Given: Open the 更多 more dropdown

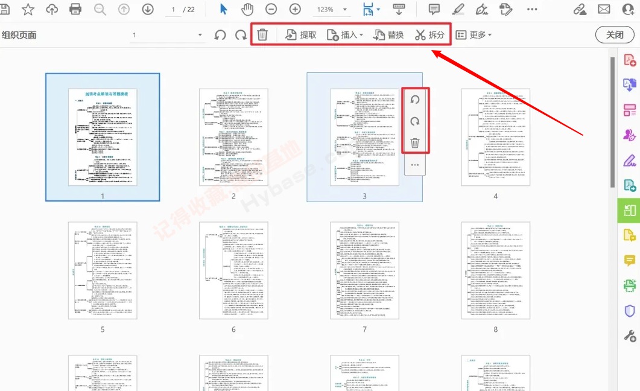Looking at the screenshot, I should click(474, 35).
